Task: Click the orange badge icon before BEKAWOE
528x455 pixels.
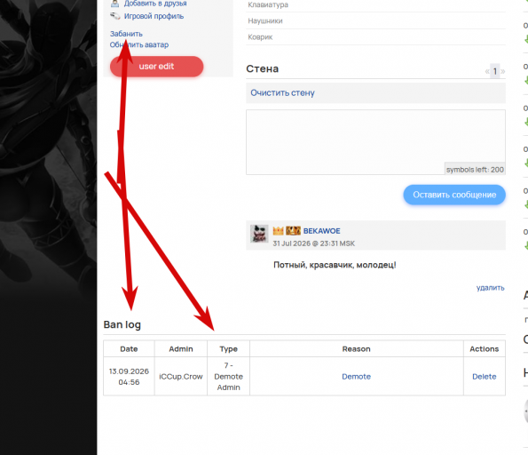Action: (x=293, y=231)
